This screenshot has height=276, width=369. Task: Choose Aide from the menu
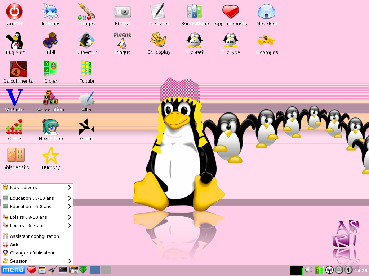[x=37, y=244]
